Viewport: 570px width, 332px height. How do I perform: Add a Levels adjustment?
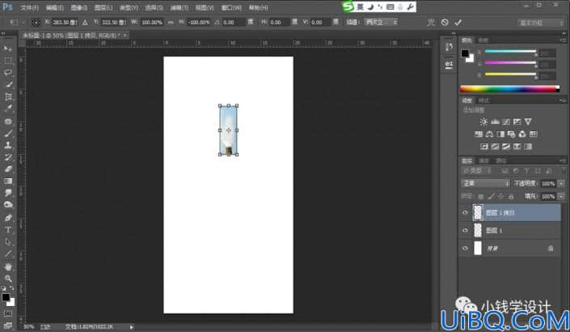(x=495, y=121)
